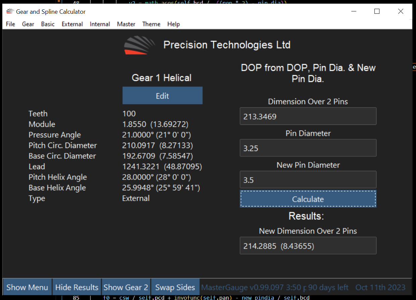Open the Gear menu

28,24
